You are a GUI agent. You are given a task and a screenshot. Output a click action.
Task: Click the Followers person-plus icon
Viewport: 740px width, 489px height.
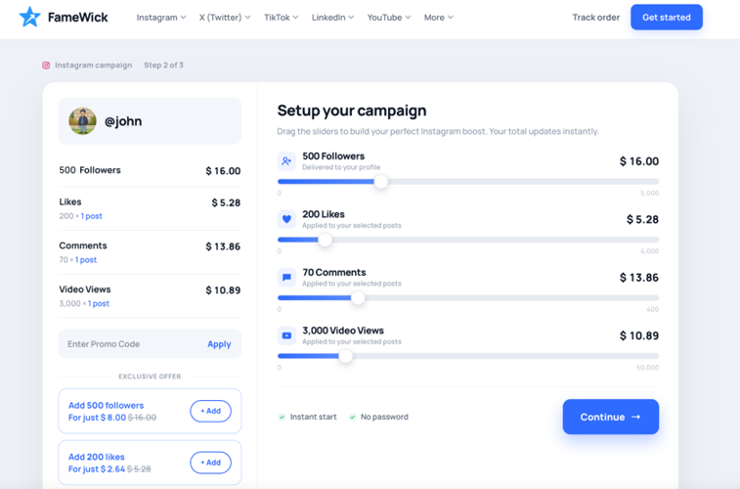[x=286, y=161]
